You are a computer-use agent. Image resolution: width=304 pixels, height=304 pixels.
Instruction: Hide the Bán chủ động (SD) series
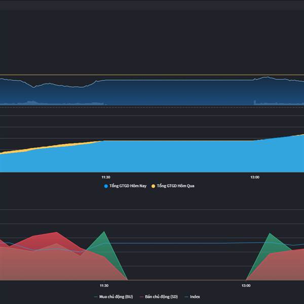click(x=159, y=296)
